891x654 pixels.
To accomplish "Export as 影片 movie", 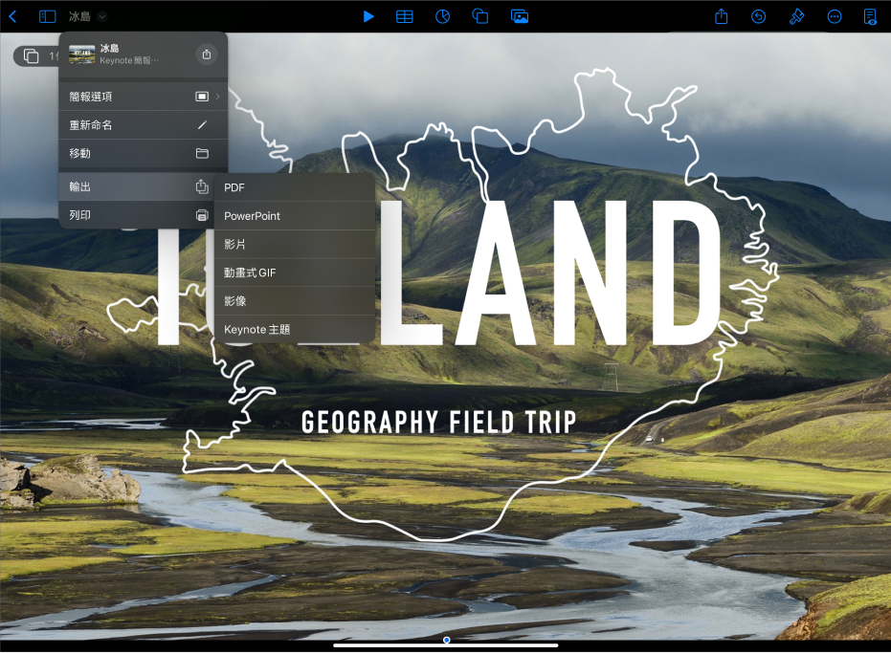I will click(x=295, y=244).
